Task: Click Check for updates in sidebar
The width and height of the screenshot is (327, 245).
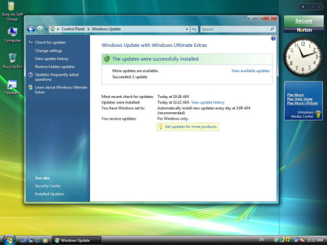Action: [50, 42]
